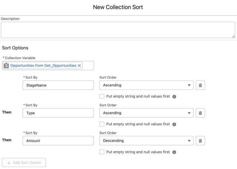Focus the Description text area

(118, 30)
